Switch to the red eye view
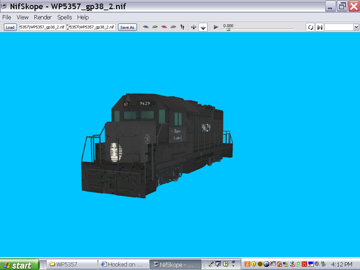 coord(164,27)
